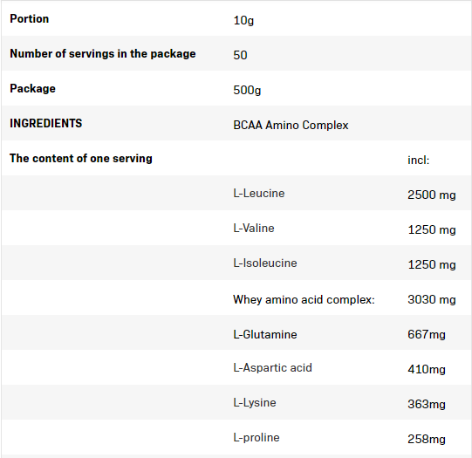Select the 50 servings value
The image size is (472, 458).
pos(240,55)
